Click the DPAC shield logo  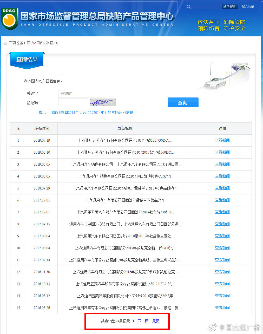point(9,18)
